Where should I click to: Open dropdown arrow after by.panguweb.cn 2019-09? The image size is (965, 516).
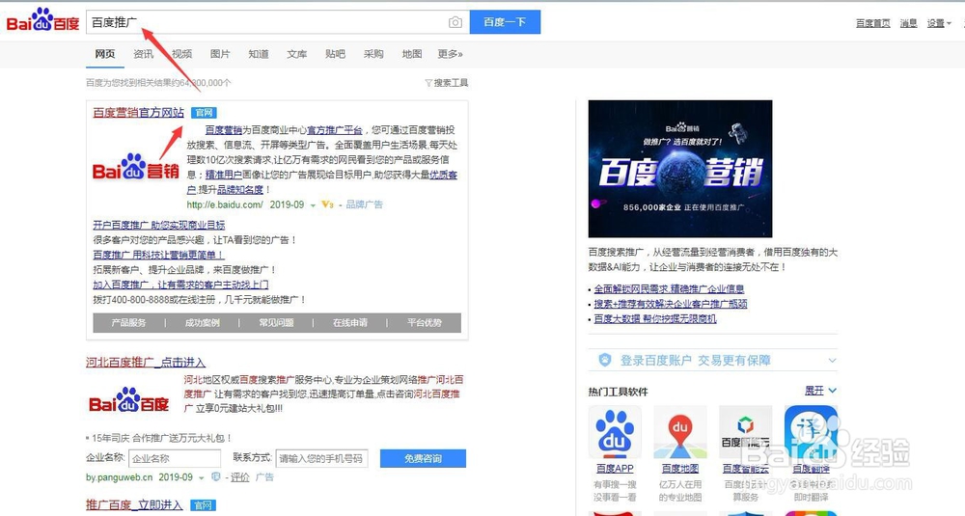(202, 477)
